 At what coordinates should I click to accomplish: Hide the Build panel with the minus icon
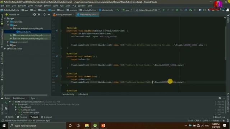point(224,98)
